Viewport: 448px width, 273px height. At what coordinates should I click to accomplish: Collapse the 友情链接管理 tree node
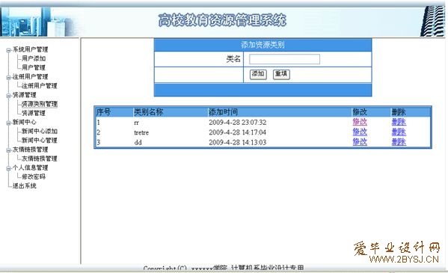8,150
